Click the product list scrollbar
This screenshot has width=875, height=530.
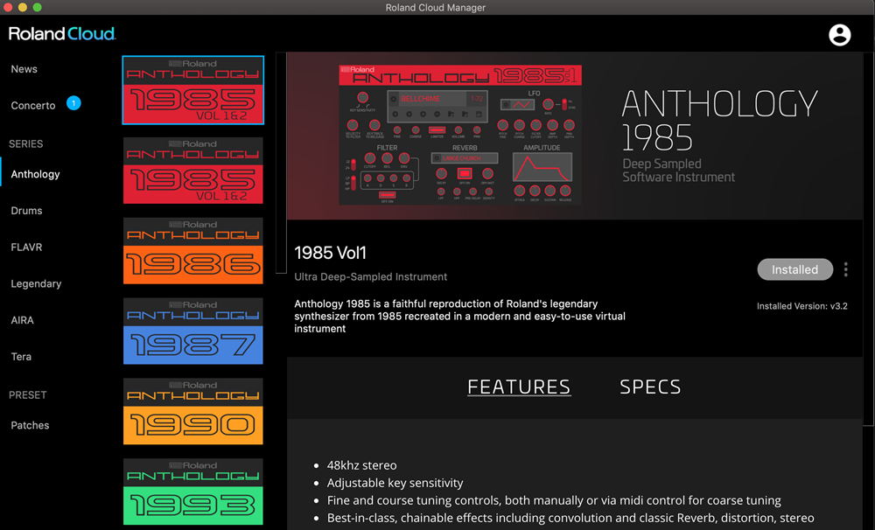click(281, 163)
